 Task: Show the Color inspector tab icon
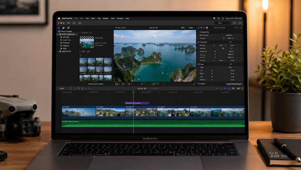point(201,28)
